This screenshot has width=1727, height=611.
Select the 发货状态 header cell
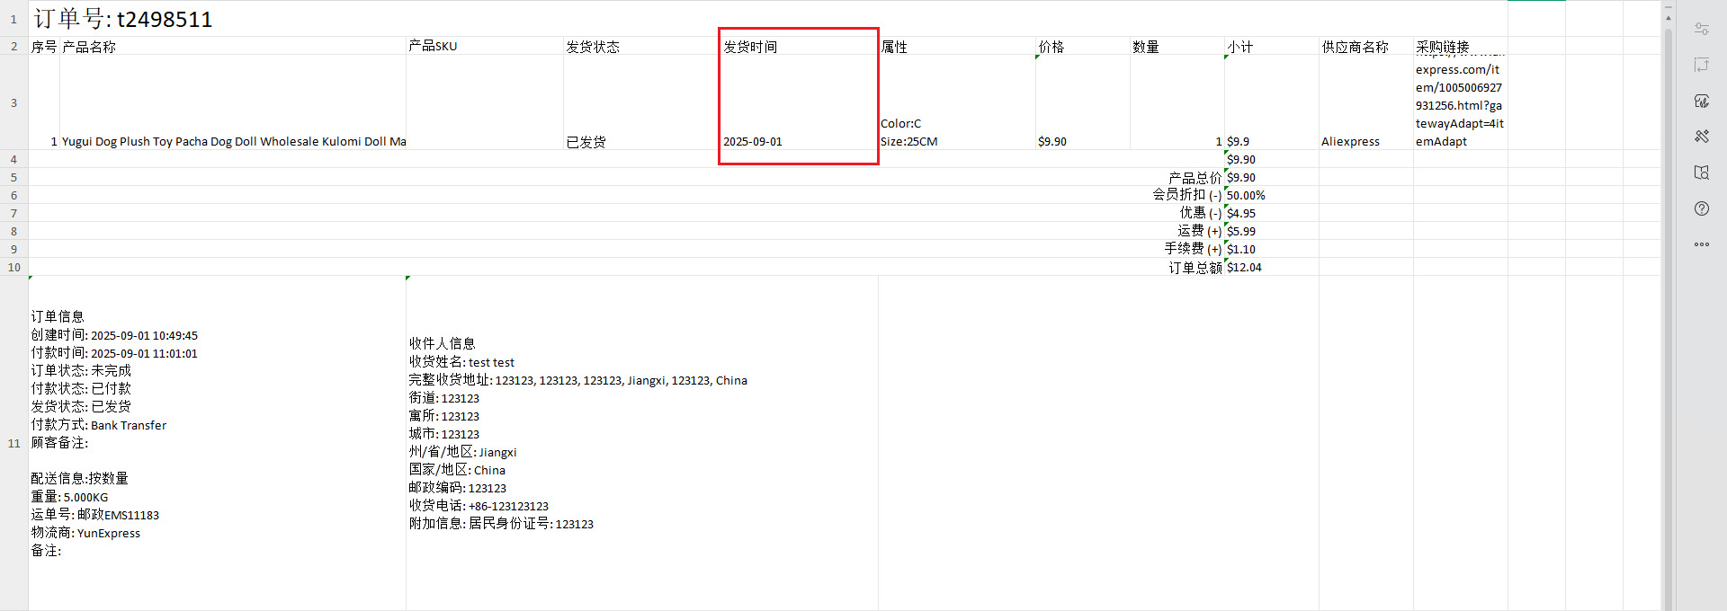642,46
